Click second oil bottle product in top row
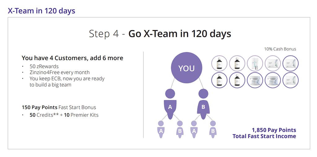Image resolution: width=317 pixels, height=157 pixels. (237, 63)
